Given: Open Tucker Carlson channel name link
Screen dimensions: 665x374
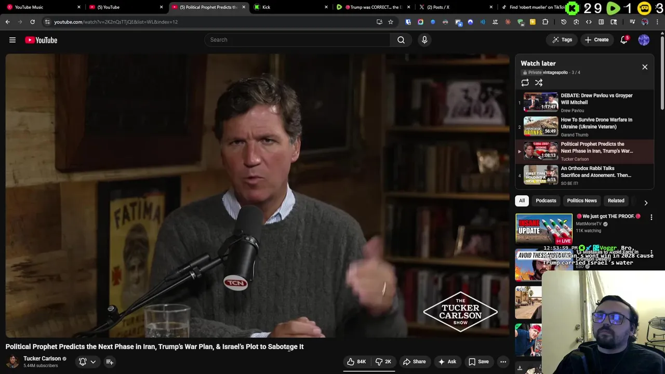Looking at the screenshot, I should click(42, 358).
